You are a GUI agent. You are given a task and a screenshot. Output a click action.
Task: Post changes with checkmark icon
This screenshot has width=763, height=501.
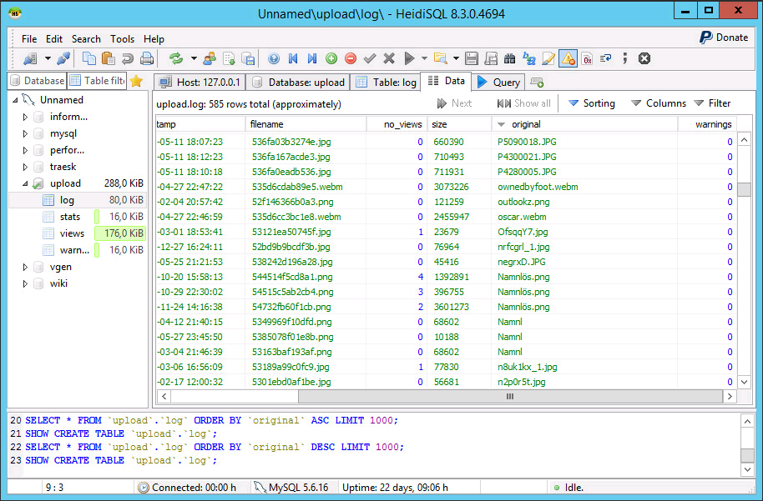(370, 59)
